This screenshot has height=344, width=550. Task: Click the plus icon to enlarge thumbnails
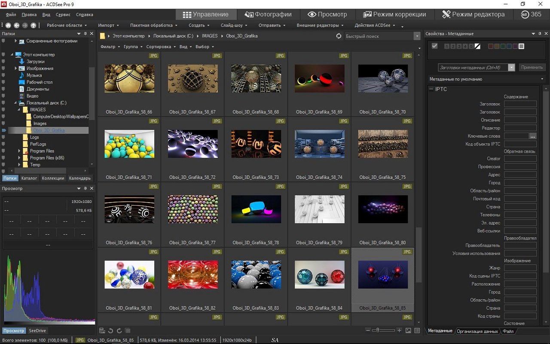click(399, 330)
